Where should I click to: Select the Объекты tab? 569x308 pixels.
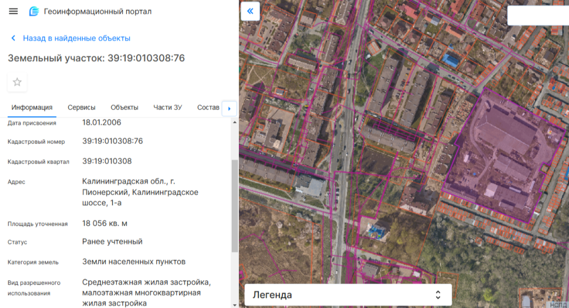124,107
